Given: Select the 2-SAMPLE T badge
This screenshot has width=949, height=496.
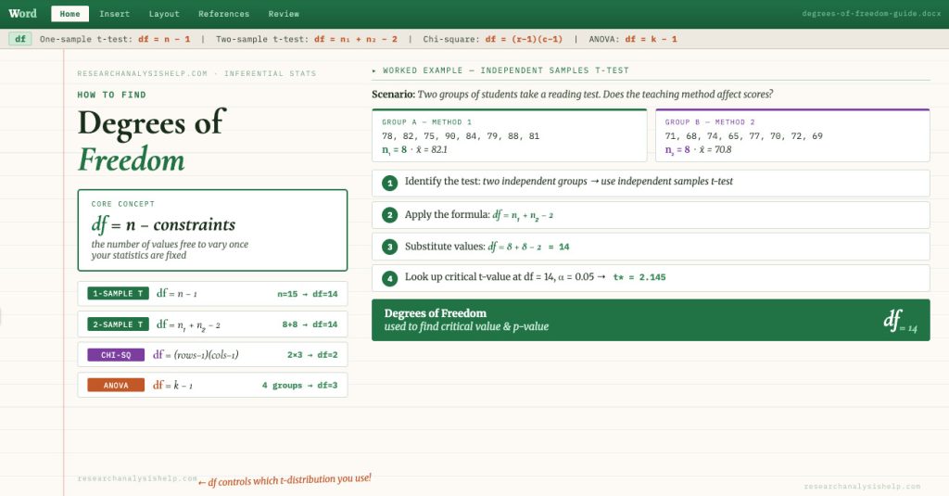Looking at the screenshot, I should (x=118, y=324).
